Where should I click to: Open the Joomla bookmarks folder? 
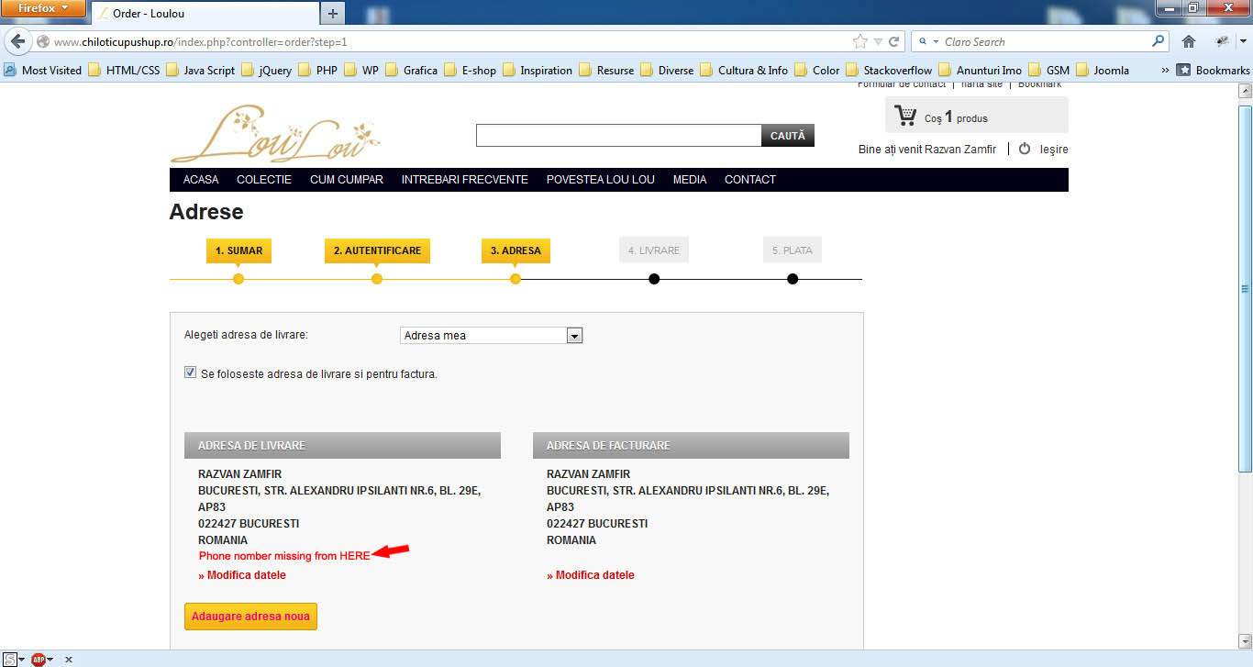click(x=1103, y=70)
